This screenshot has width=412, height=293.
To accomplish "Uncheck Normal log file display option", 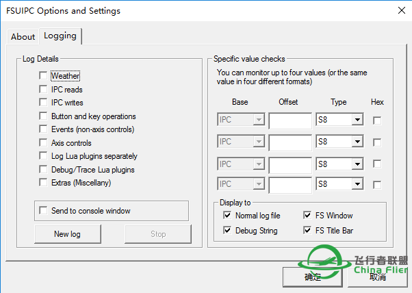I will [x=228, y=216].
